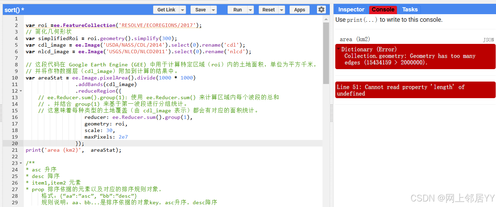Click the Get Link button
Image resolution: width=496 pixels, height=207 pixels.
pos(167,9)
